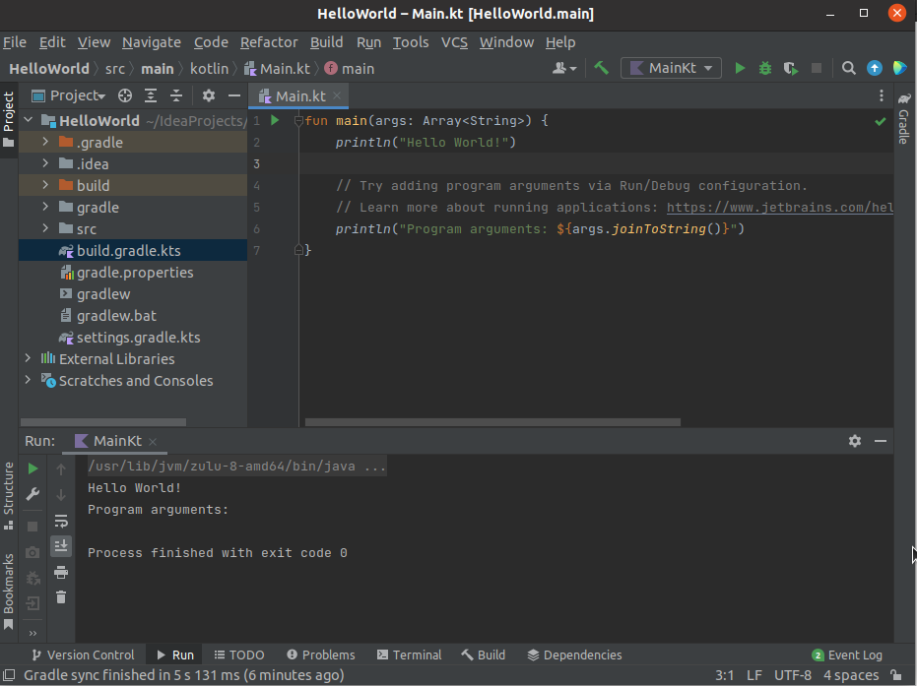Click the wrench icon in Run panel
Screen dimensions: 917x686
coord(33,494)
